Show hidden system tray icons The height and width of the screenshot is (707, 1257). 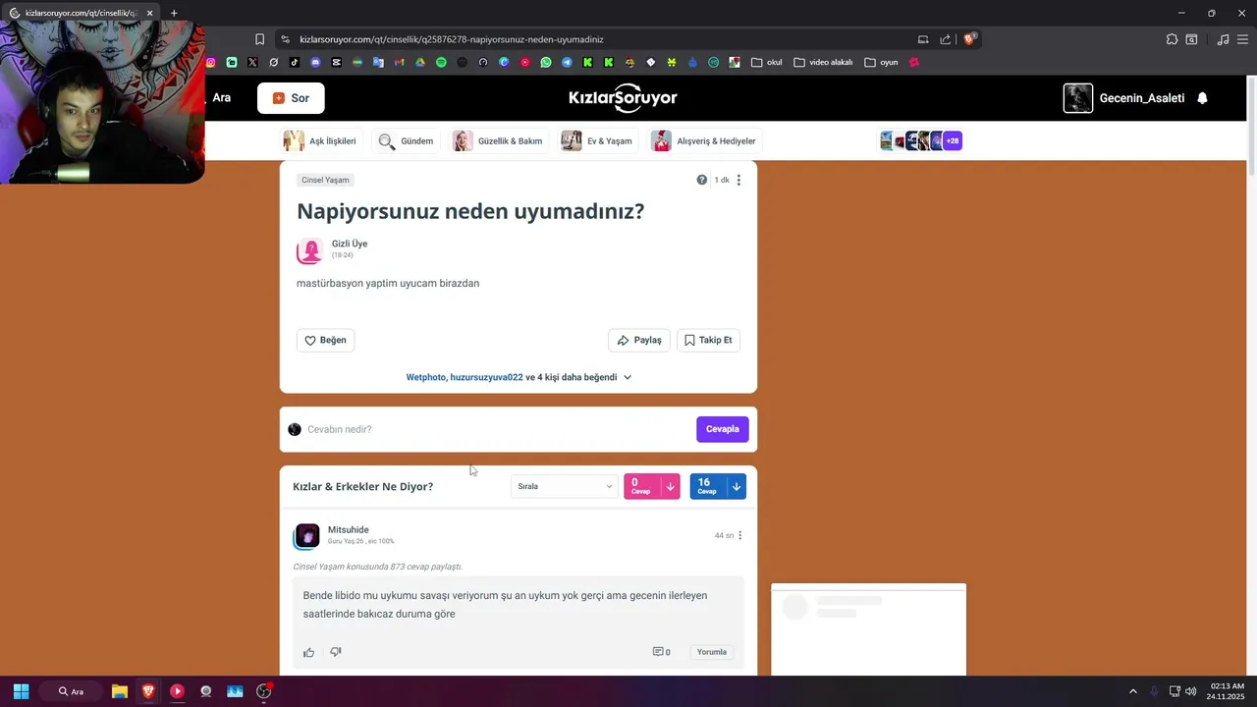[x=1132, y=691]
